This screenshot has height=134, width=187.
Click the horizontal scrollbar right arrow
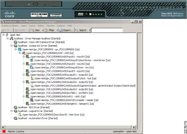[x=134, y=127]
